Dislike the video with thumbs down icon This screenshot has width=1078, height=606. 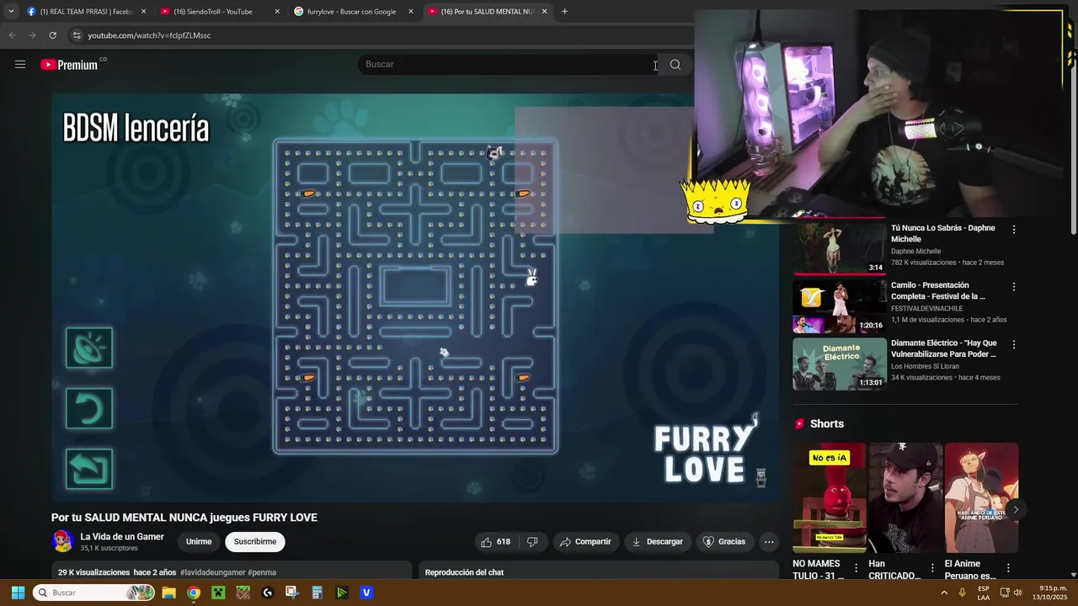[532, 541]
